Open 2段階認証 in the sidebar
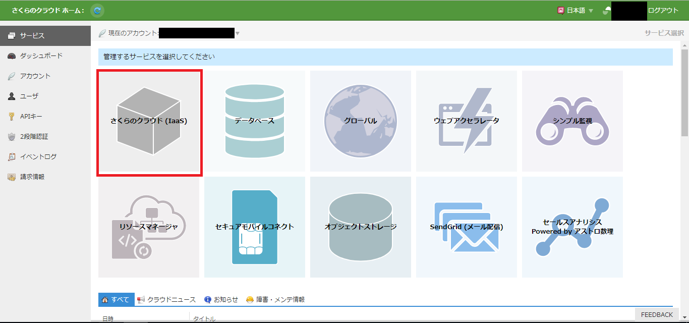 point(45,137)
